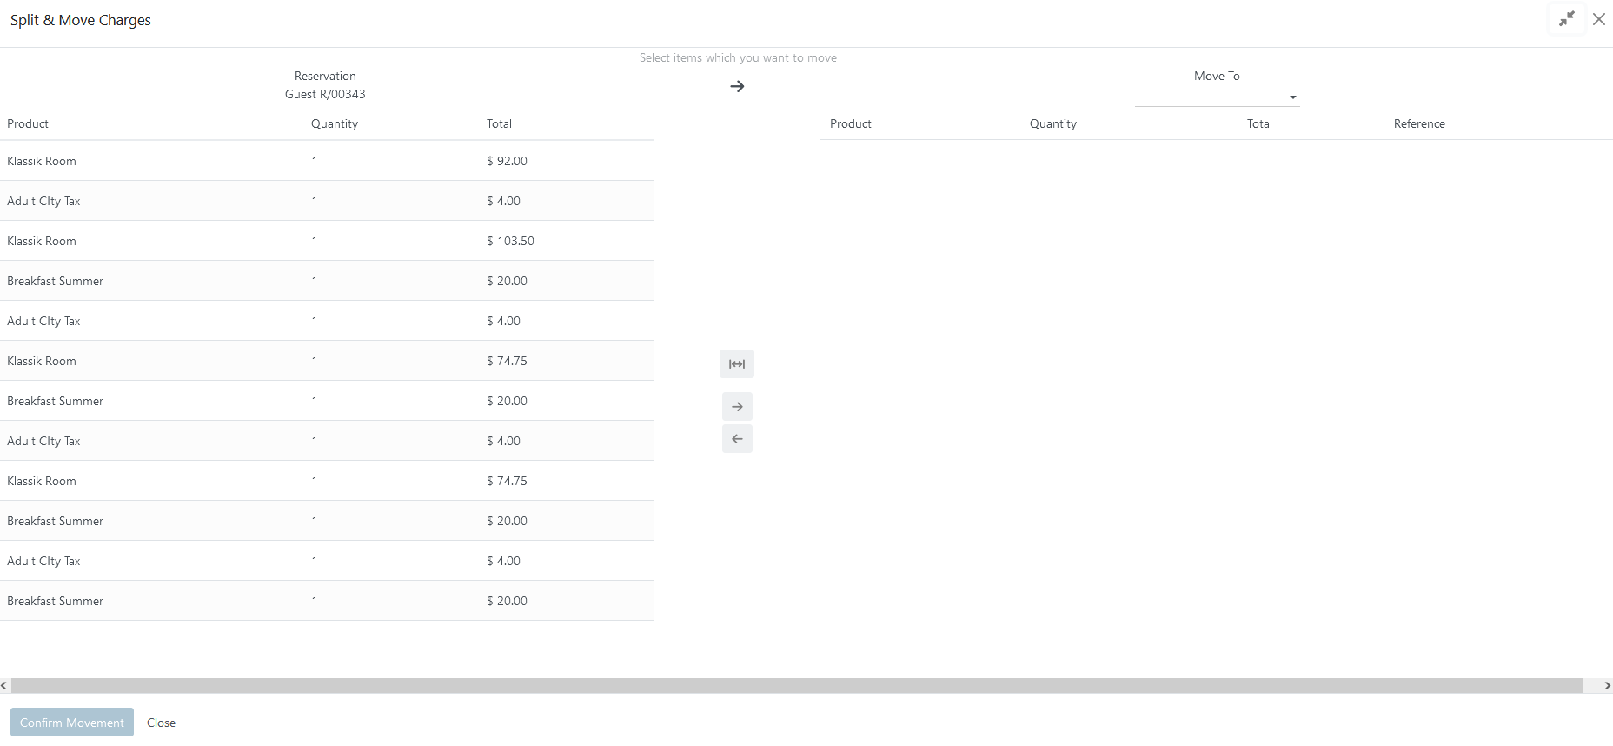Screen dimensions: 1613x746
Task: Close dialog with the X icon
Action: 1599,19
